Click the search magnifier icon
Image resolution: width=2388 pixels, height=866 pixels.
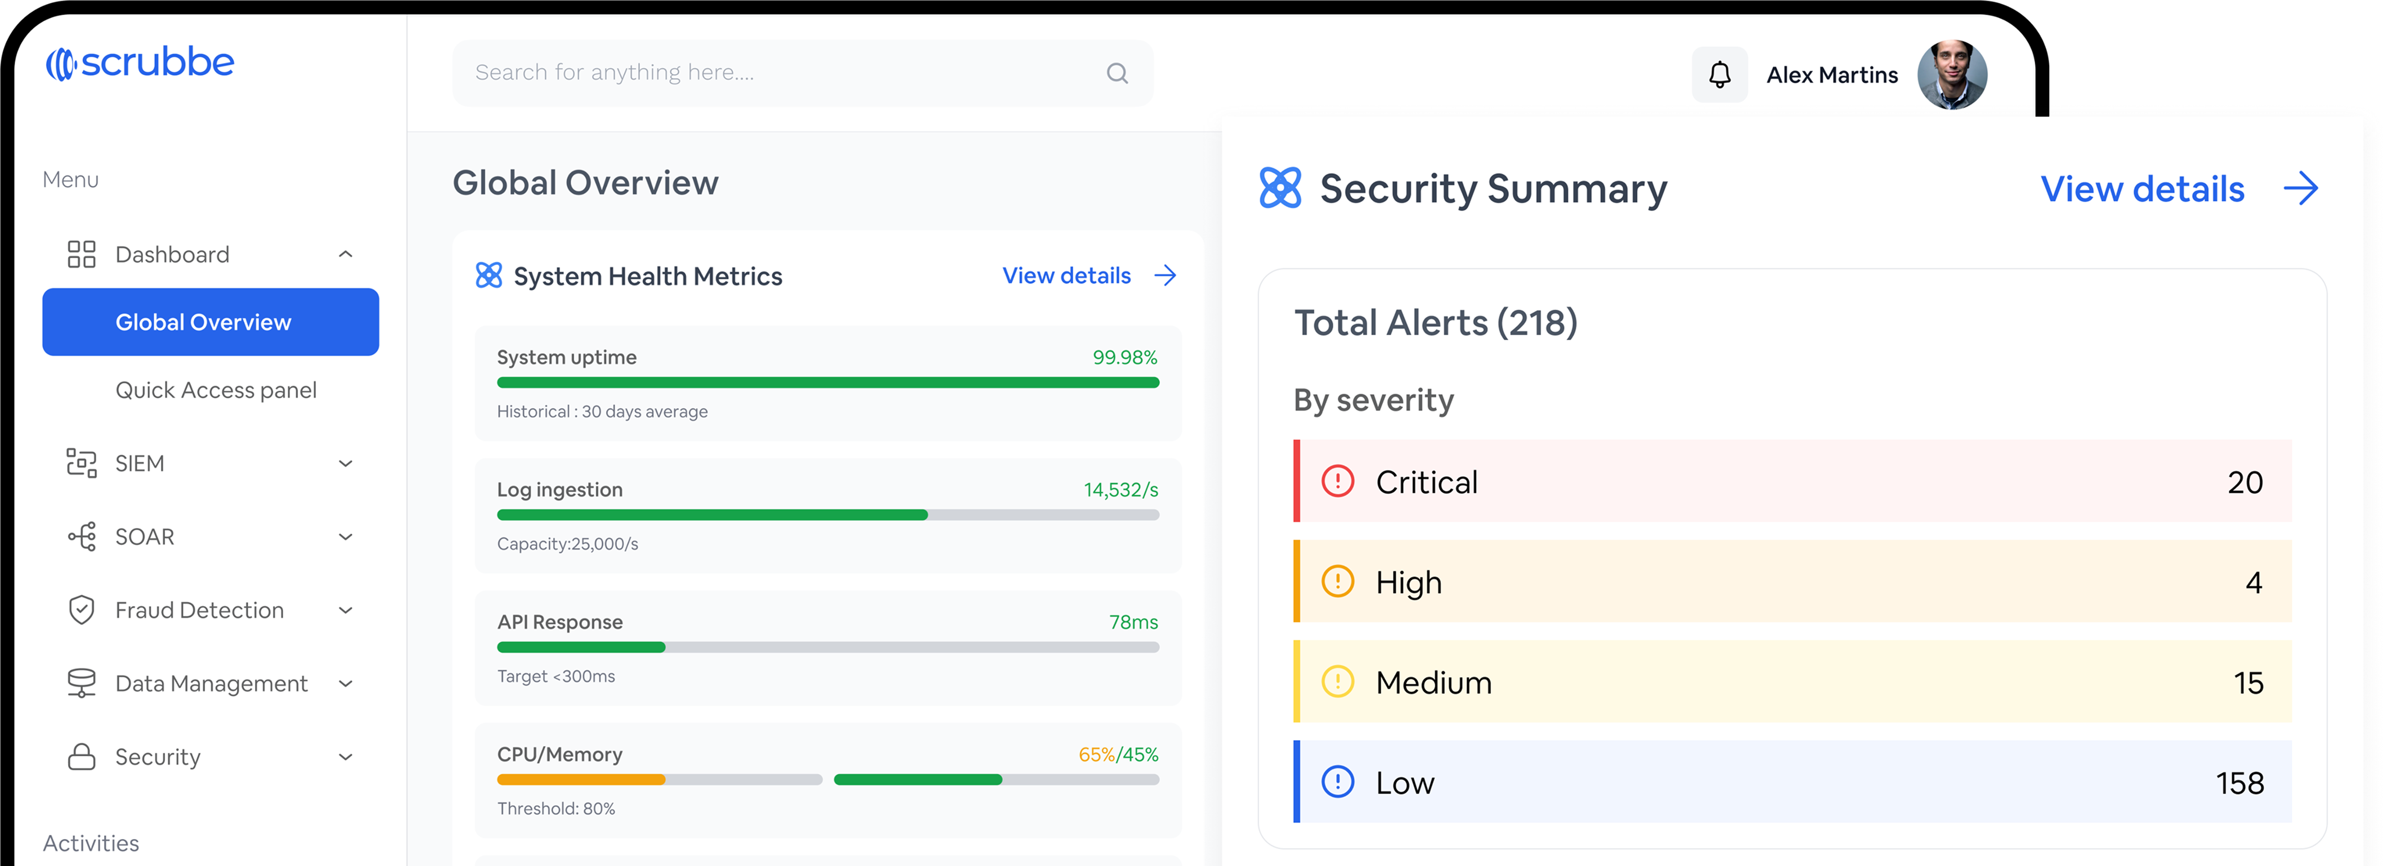tap(1117, 73)
